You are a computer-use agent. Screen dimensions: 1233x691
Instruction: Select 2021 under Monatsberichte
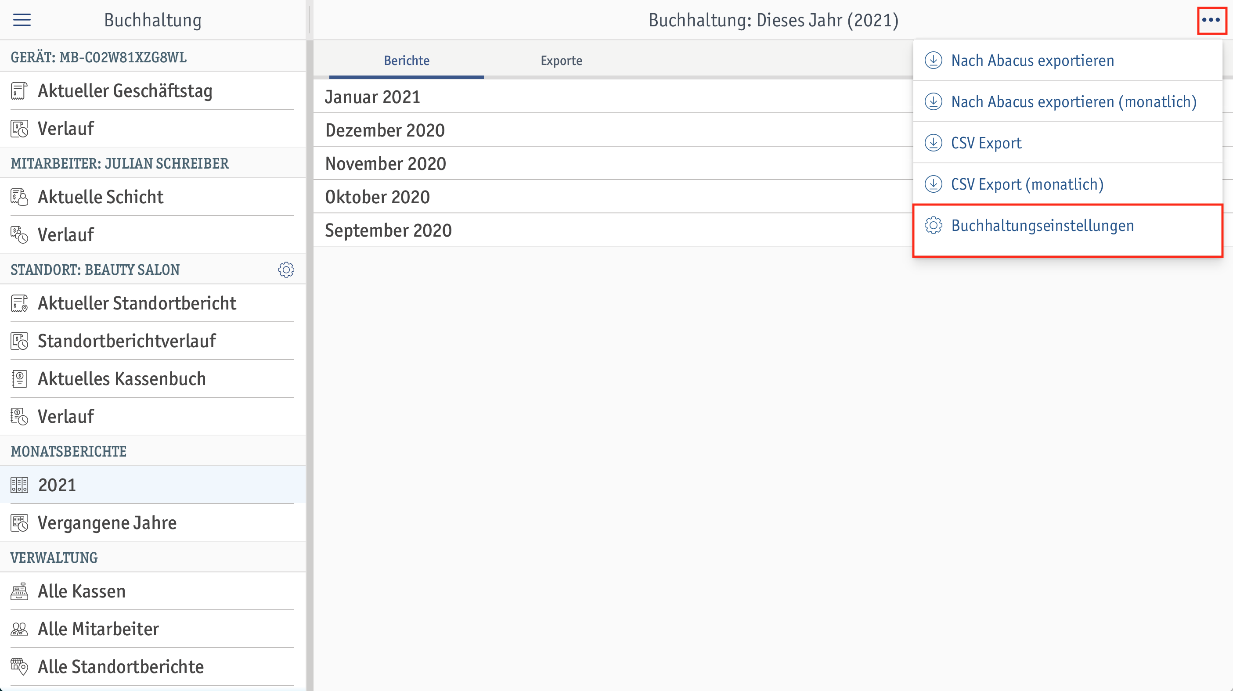point(153,485)
